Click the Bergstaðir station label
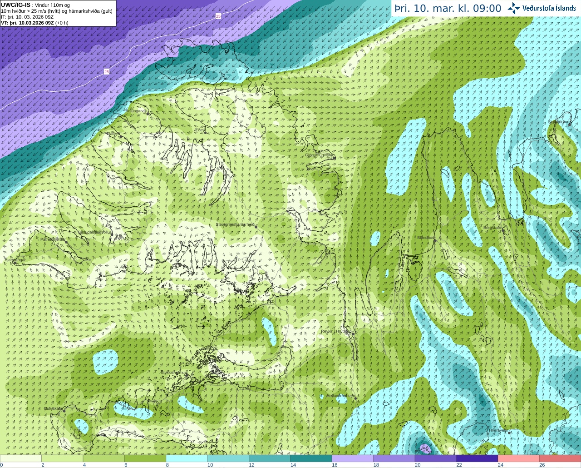This screenshot has width=581, height=468. [492, 228]
